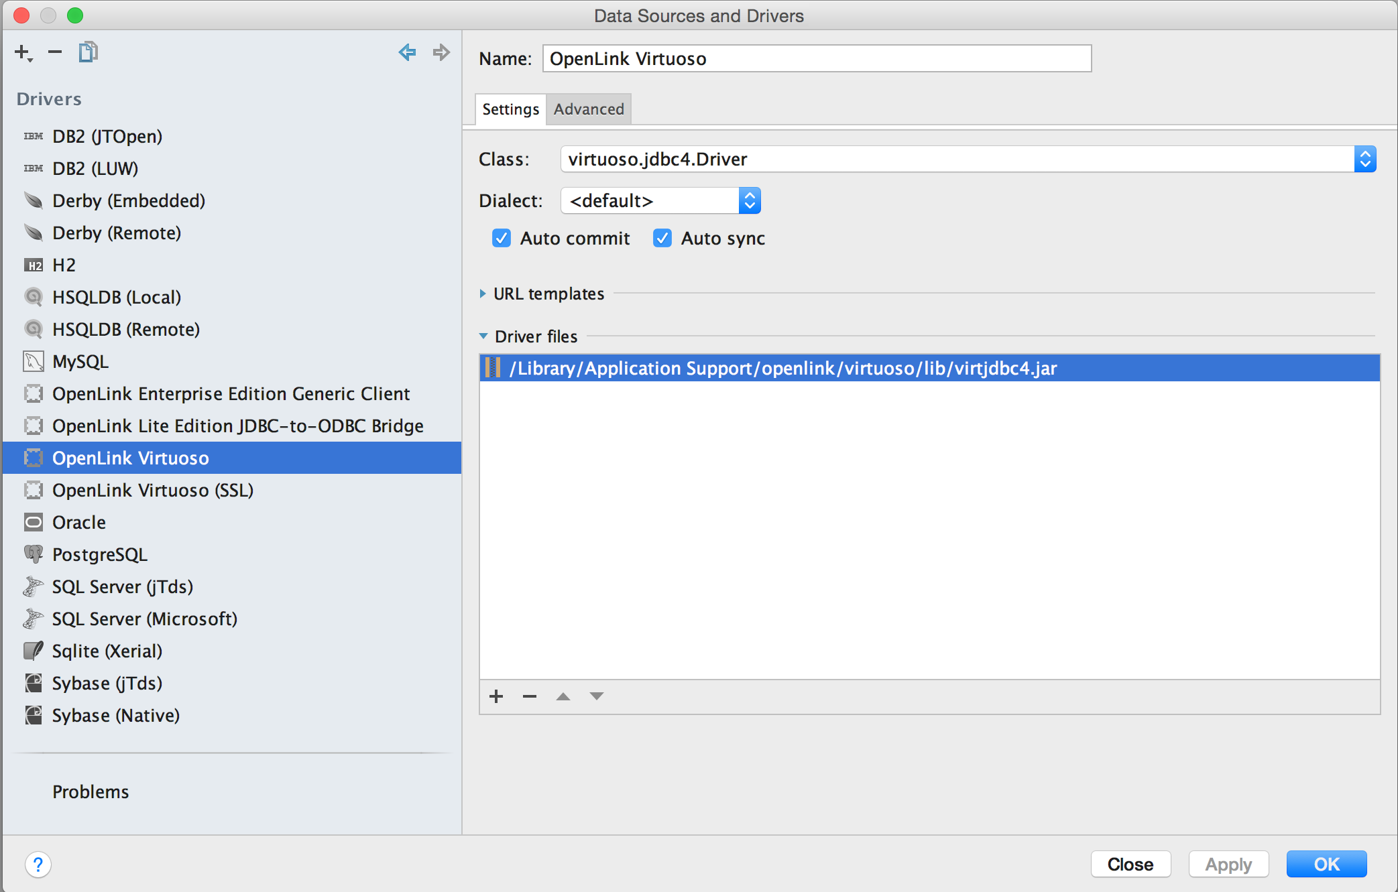Remove selected driver file with minus
The height and width of the screenshot is (892, 1398).
coord(530,696)
